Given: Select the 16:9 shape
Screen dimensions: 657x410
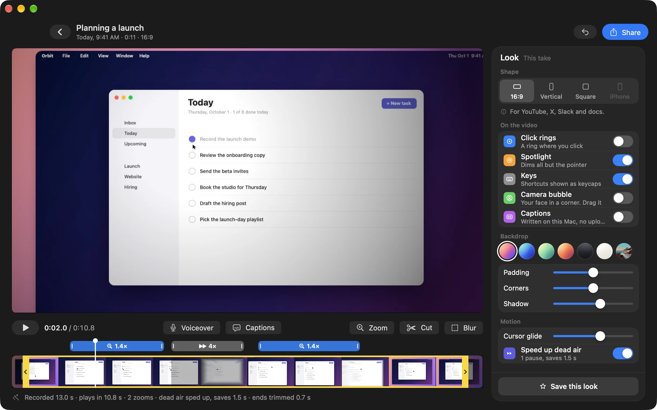Looking at the screenshot, I should point(517,91).
